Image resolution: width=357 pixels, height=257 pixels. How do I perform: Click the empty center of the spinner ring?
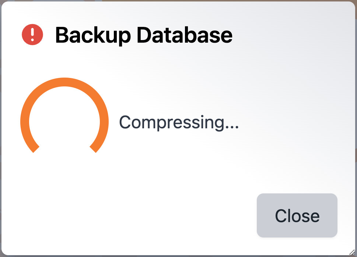(x=64, y=121)
